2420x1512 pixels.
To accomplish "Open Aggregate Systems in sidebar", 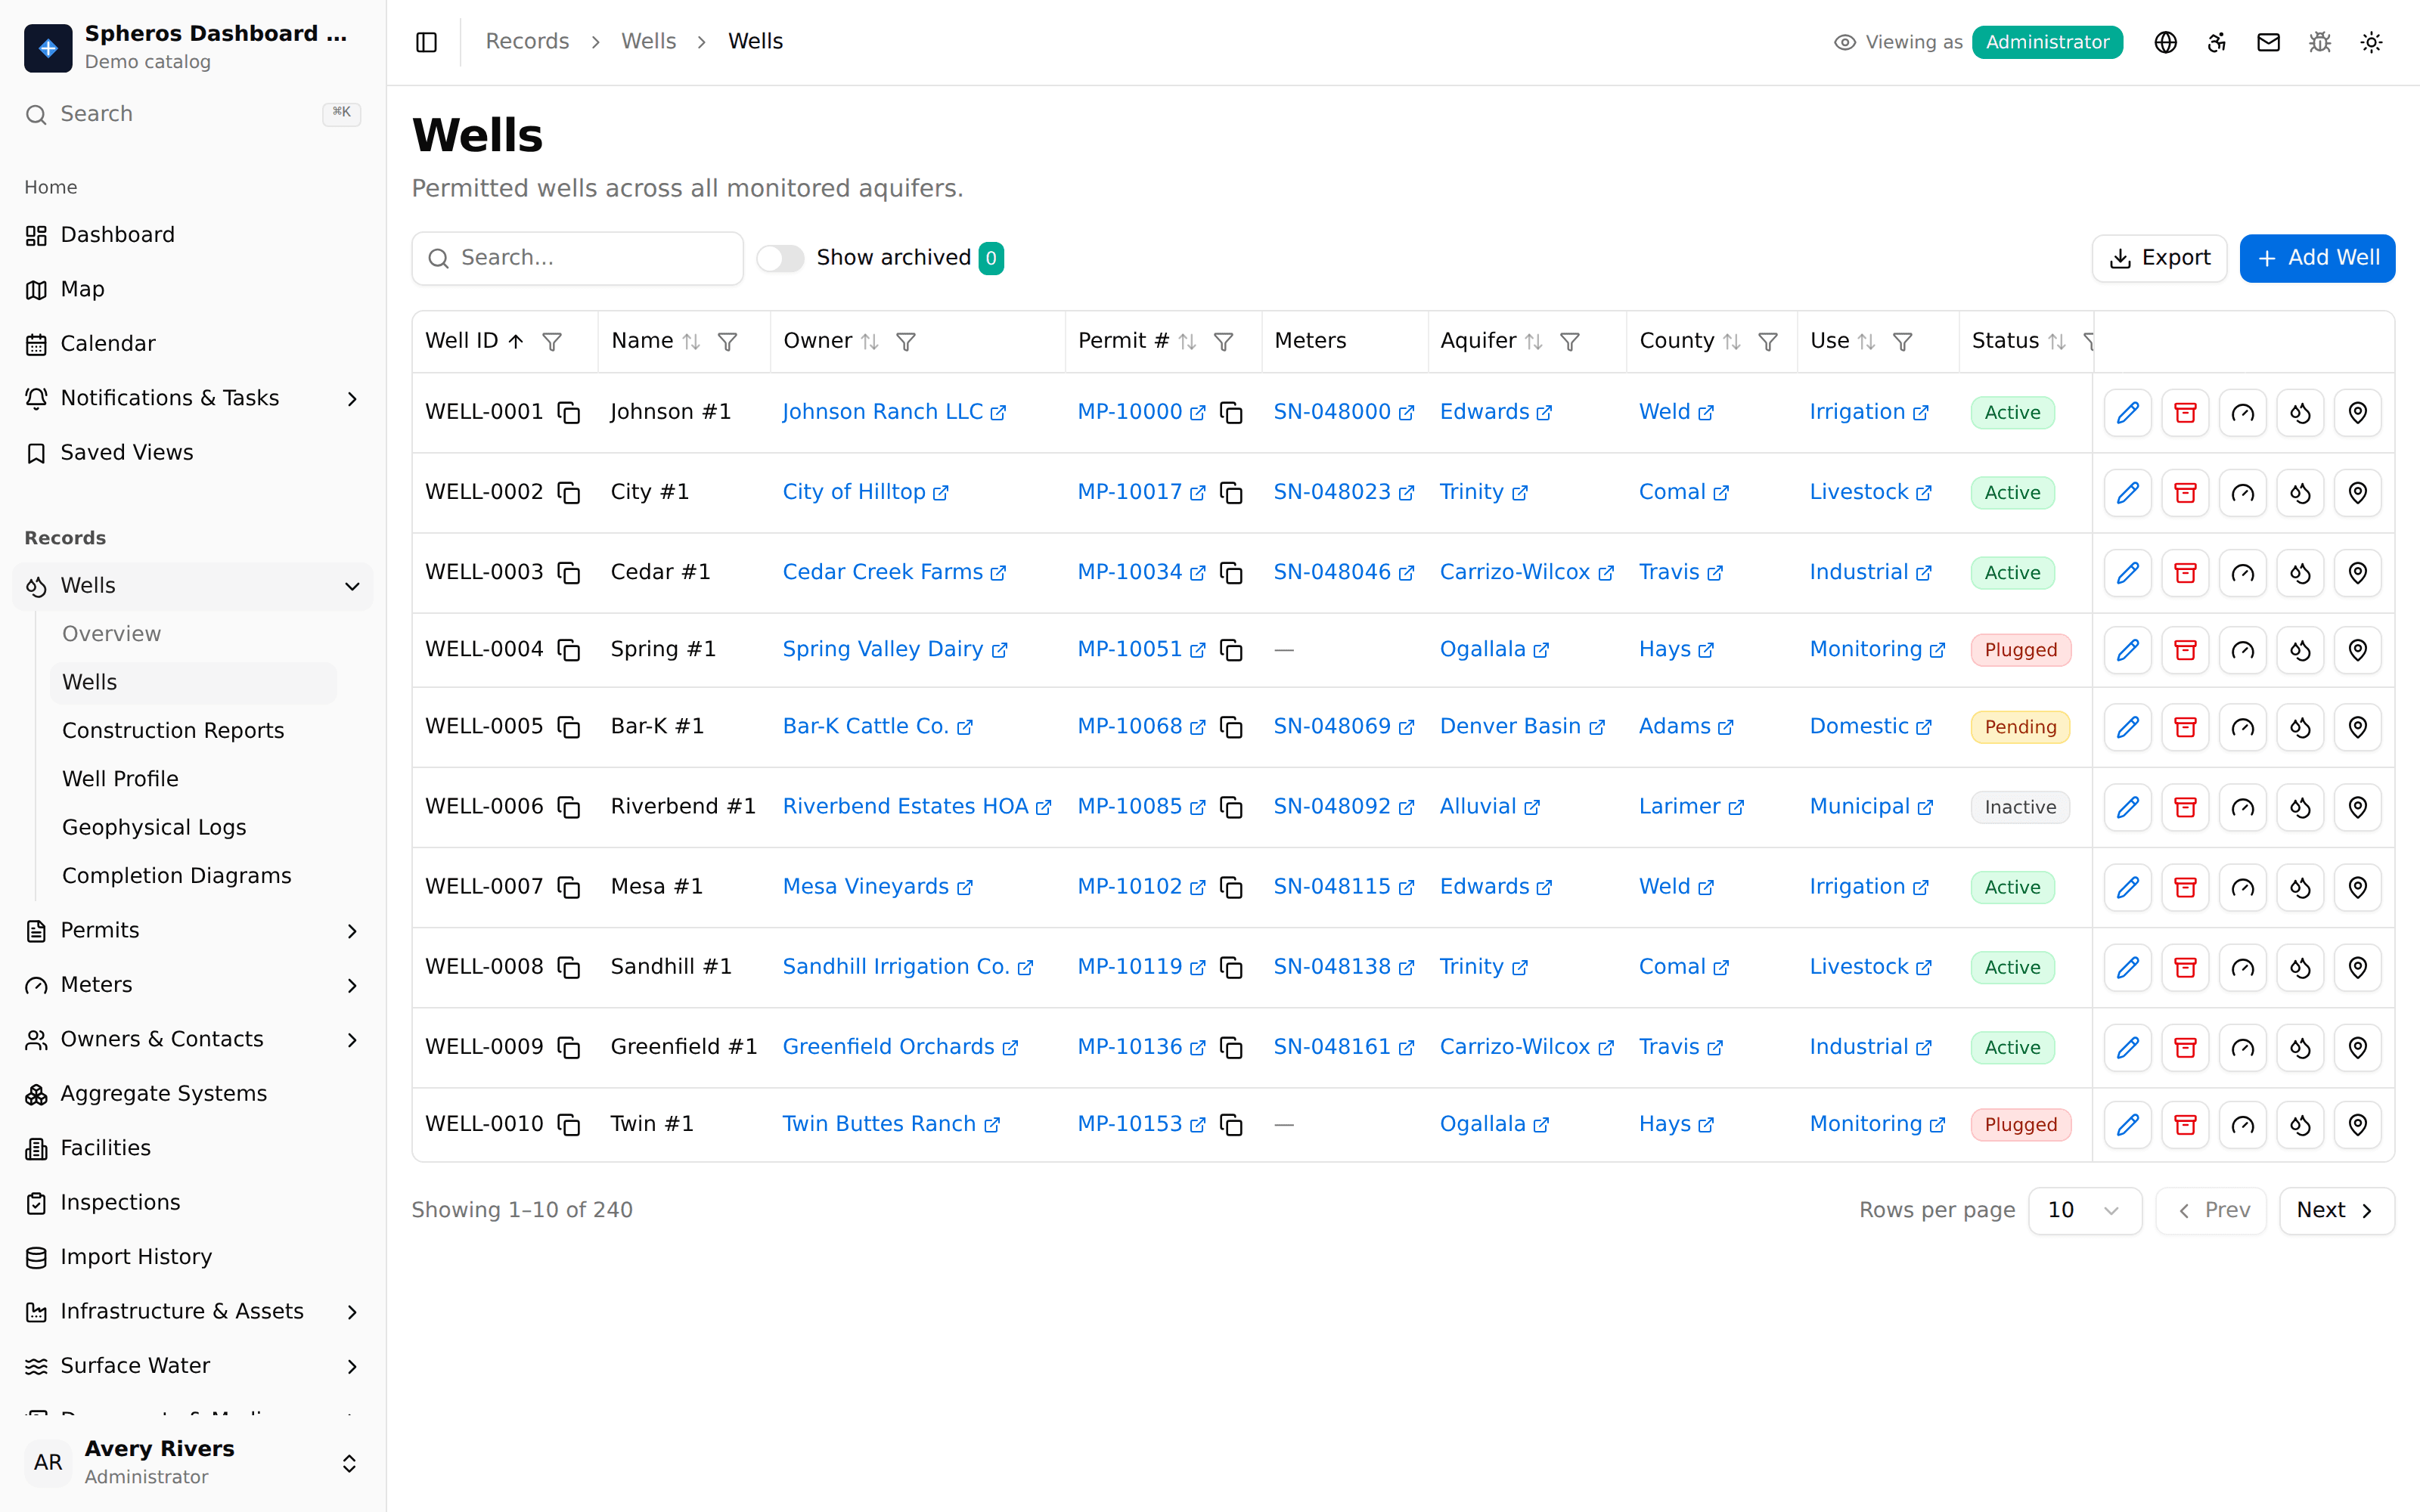I will [x=193, y=1094].
